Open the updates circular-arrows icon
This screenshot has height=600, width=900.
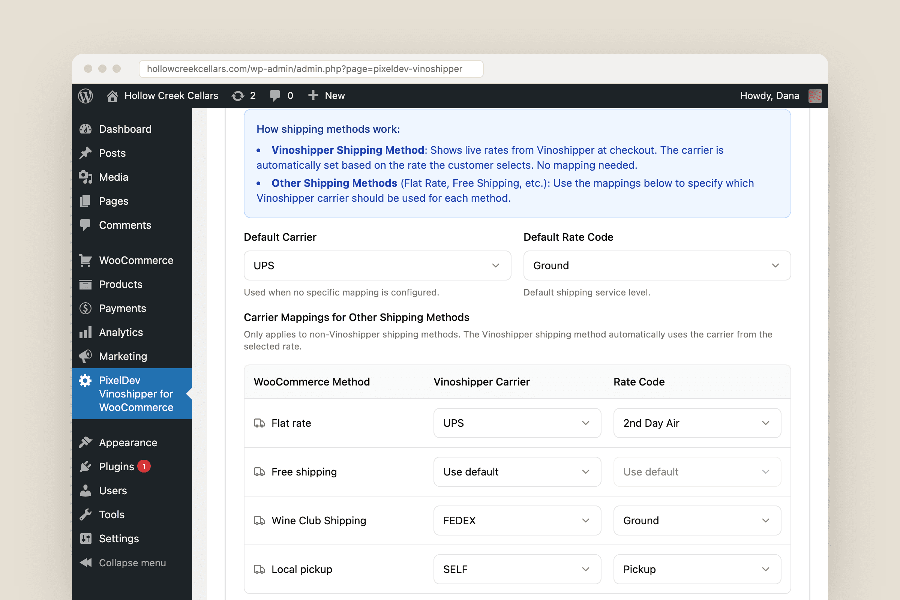238,96
